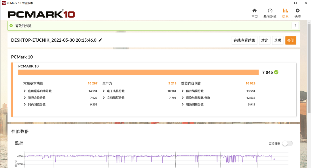Expand 应用程序启动分数 details
Viewport: 311px width, 168px height.
coord(24,91)
